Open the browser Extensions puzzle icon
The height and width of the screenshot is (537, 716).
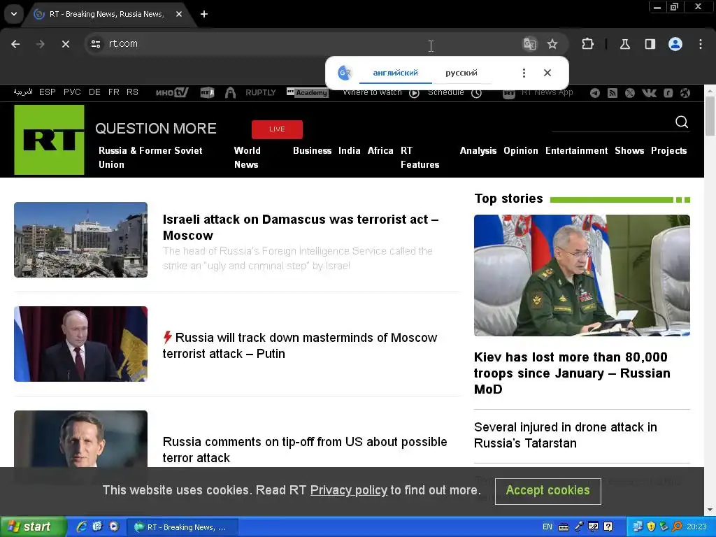pyautogui.click(x=587, y=44)
